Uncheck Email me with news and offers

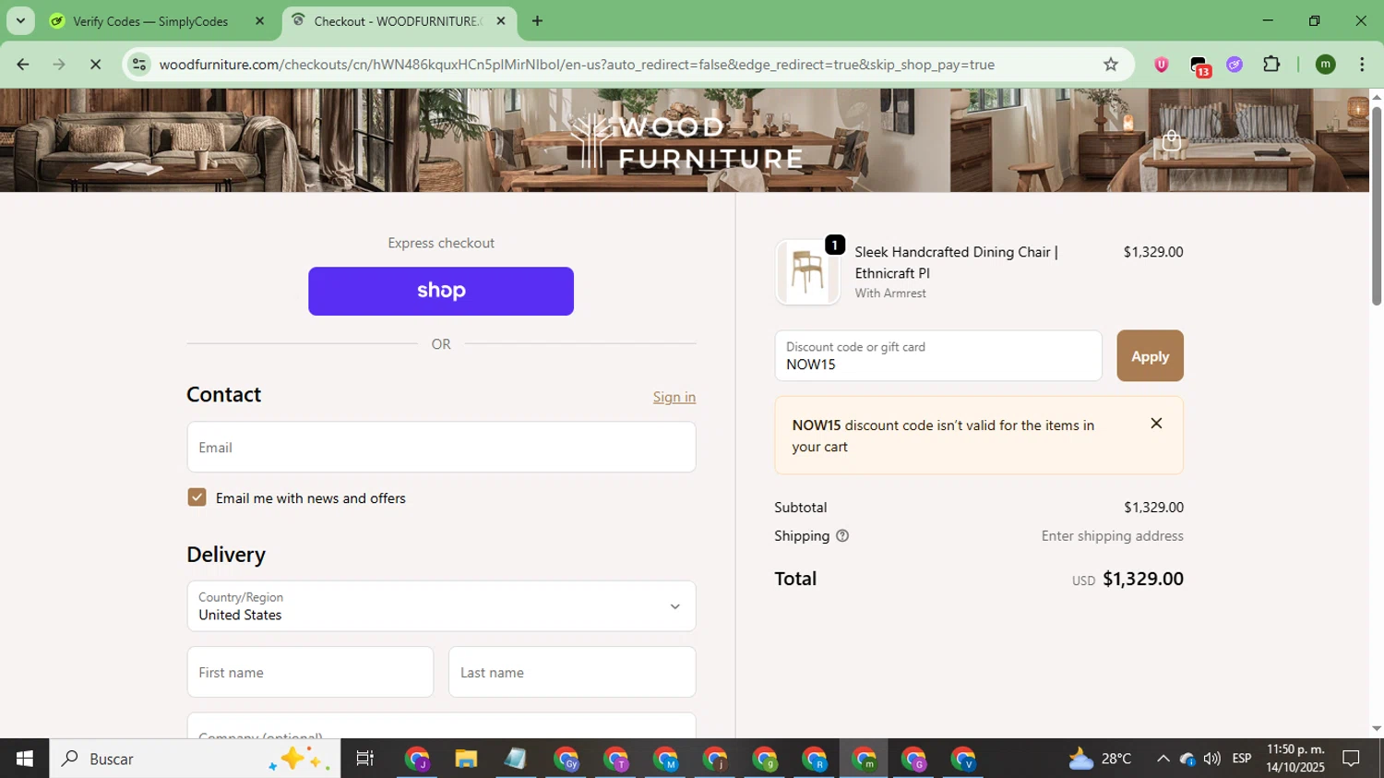tap(197, 497)
